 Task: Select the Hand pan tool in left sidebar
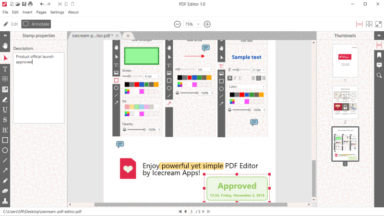5,46
